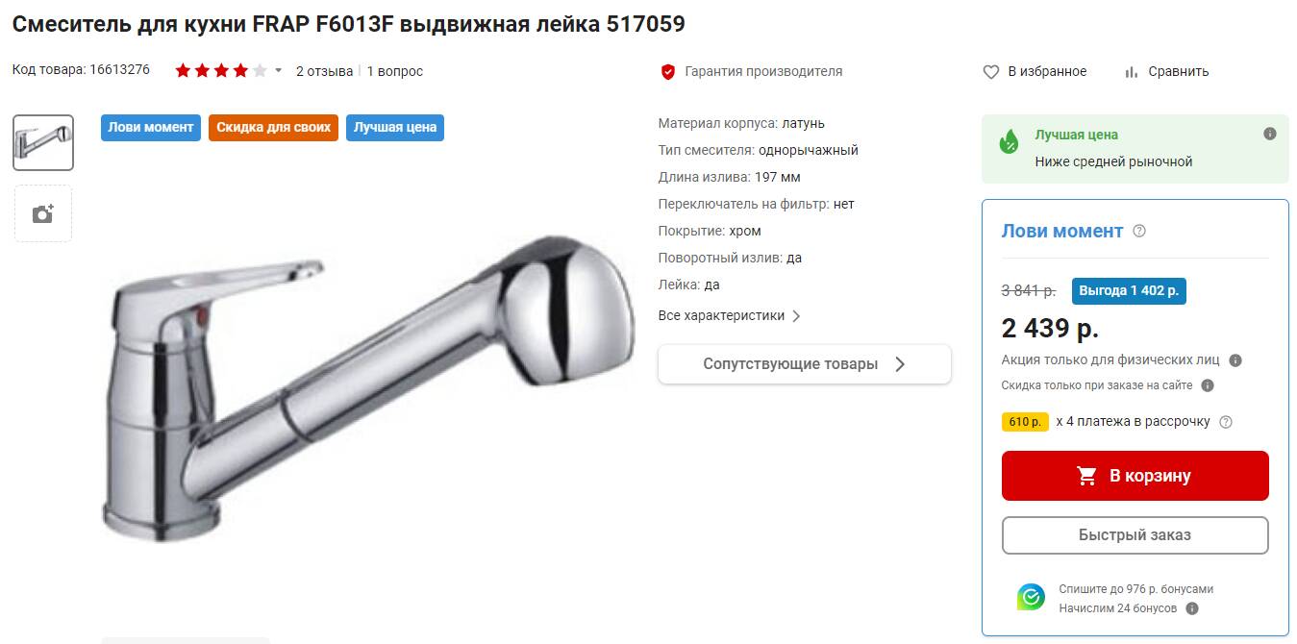Screen dimensions: 1297x644
Task: Expand Все характеристики link
Action: 730,315
